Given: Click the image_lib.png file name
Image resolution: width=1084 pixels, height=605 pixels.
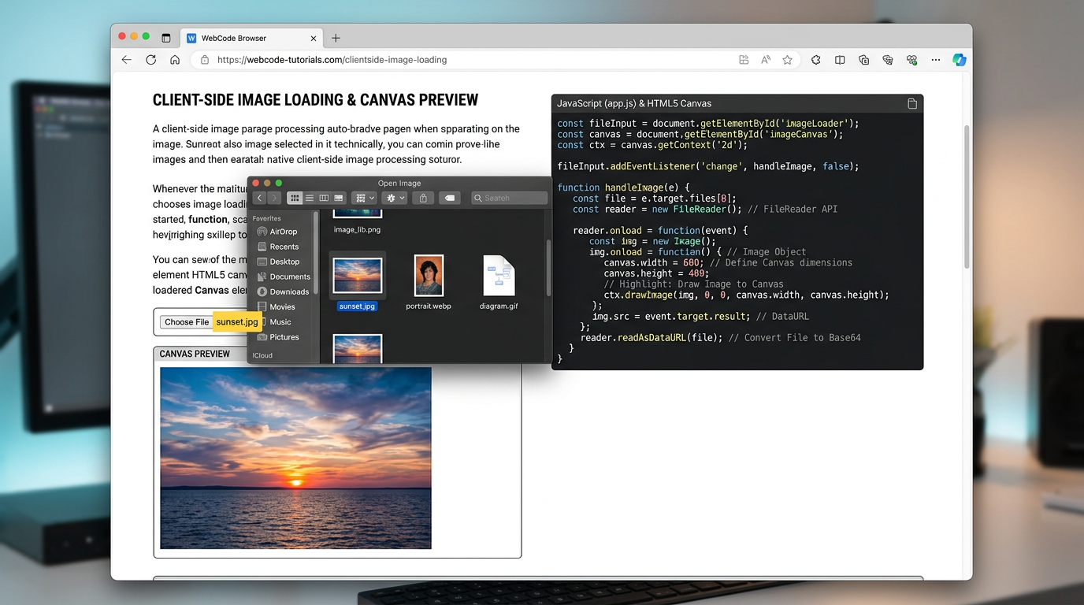Looking at the screenshot, I should pyautogui.click(x=357, y=230).
